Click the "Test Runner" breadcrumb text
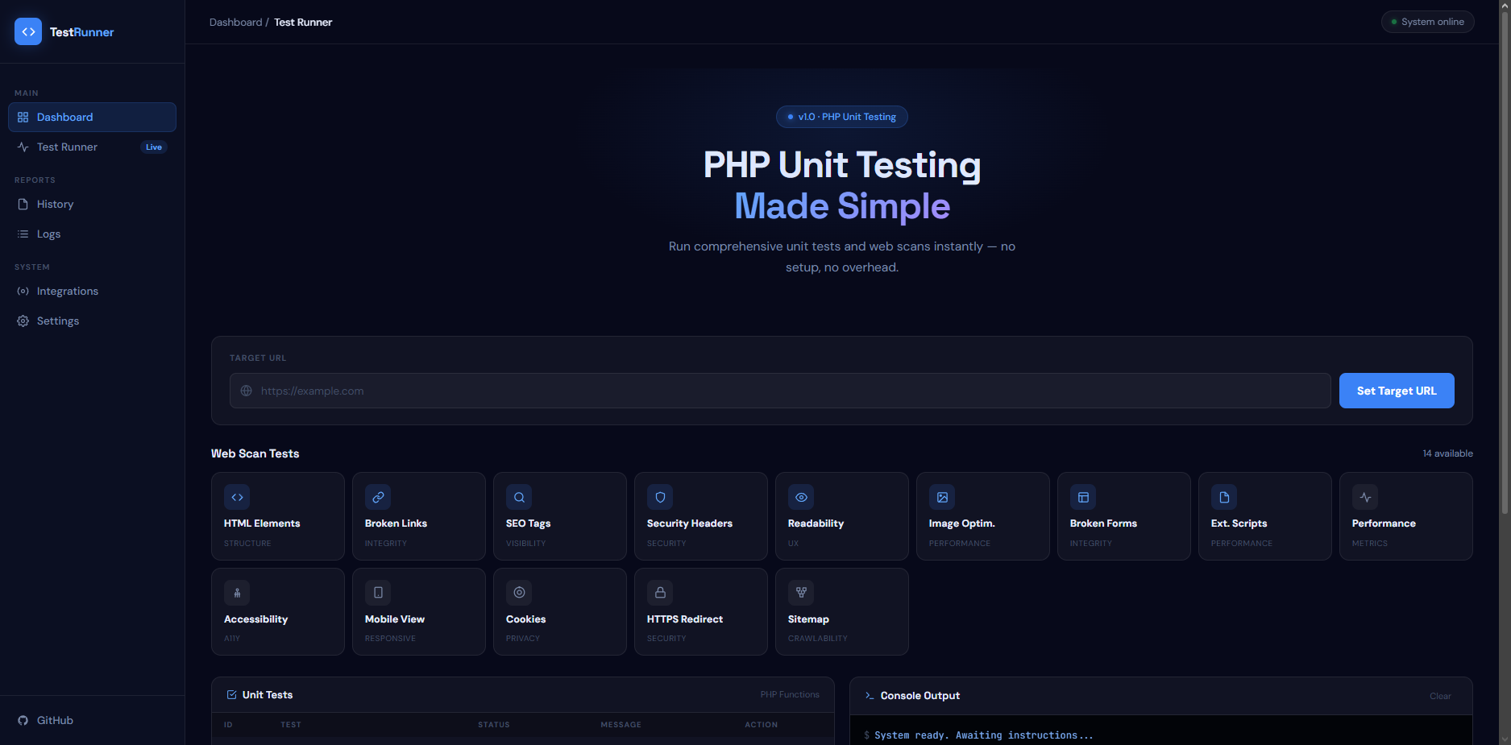This screenshot has width=1511, height=745. [303, 22]
